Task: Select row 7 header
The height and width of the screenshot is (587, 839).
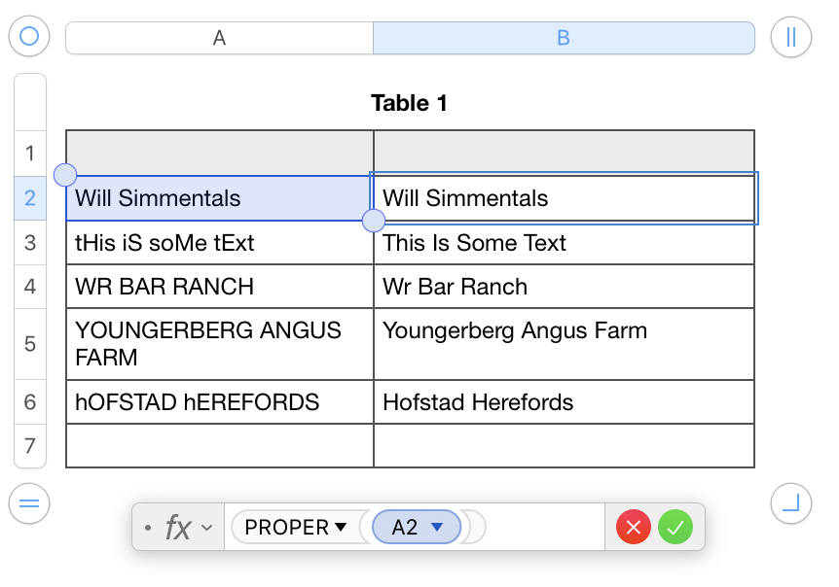Action: point(30,446)
